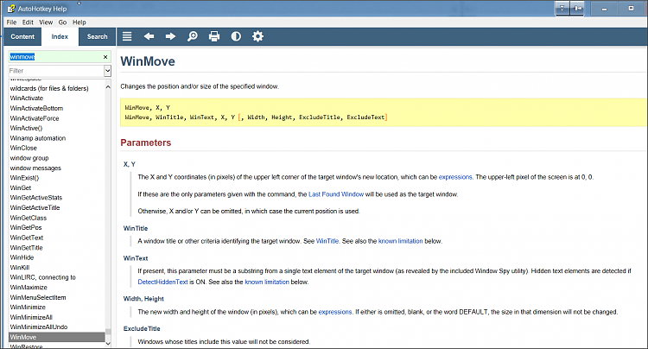Select the WinGetText index entry
This screenshot has height=349, width=648.
[27, 238]
